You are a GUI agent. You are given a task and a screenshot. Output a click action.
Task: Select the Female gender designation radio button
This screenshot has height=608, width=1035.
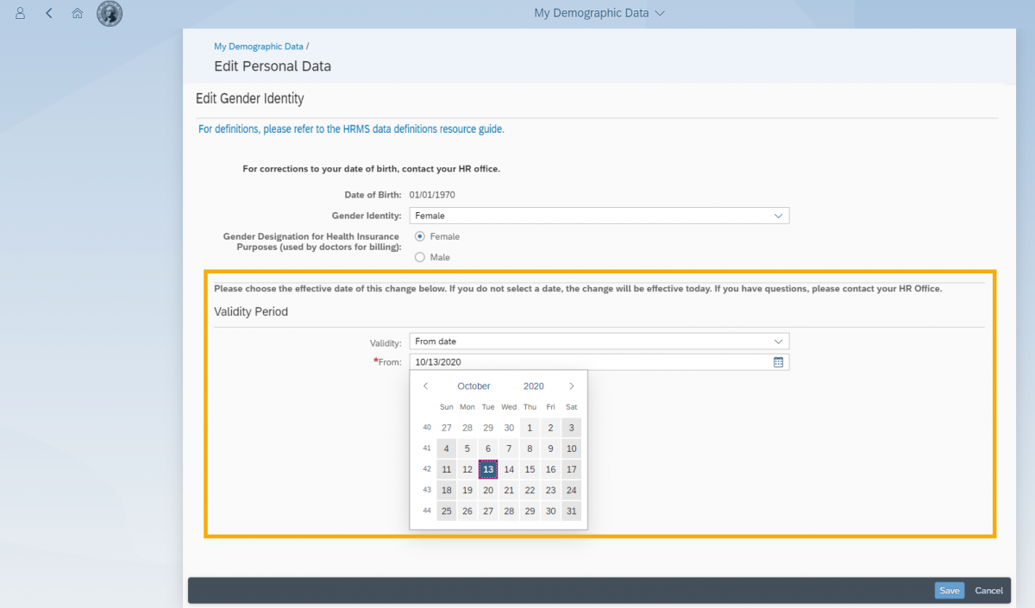click(420, 235)
